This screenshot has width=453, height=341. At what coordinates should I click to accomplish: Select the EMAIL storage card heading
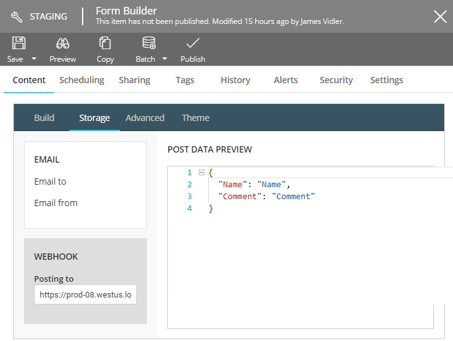(x=47, y=159)
